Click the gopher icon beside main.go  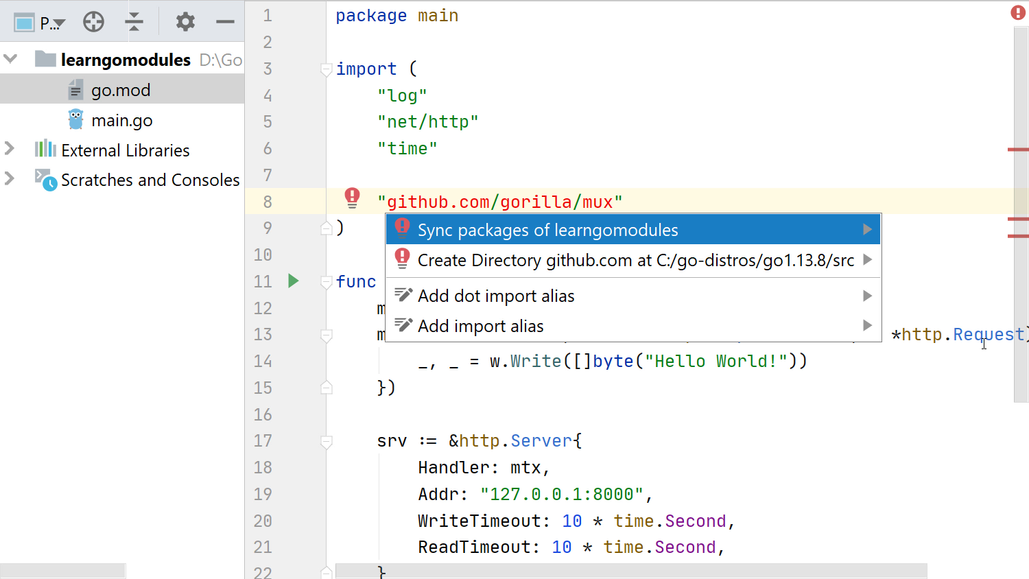tap(76, 119)
